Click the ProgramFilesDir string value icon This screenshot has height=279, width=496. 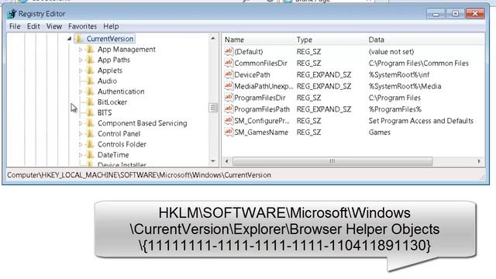coord(229,98)
